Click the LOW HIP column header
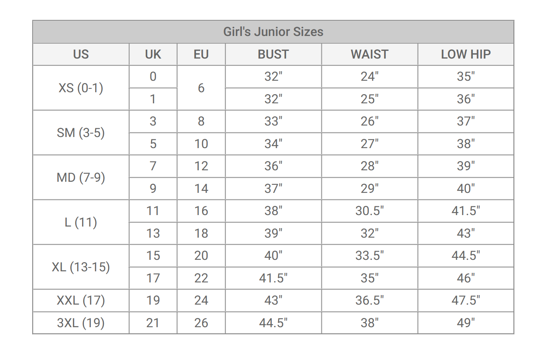The height and width of the screenshot is (349, 551). pos(465,54)
